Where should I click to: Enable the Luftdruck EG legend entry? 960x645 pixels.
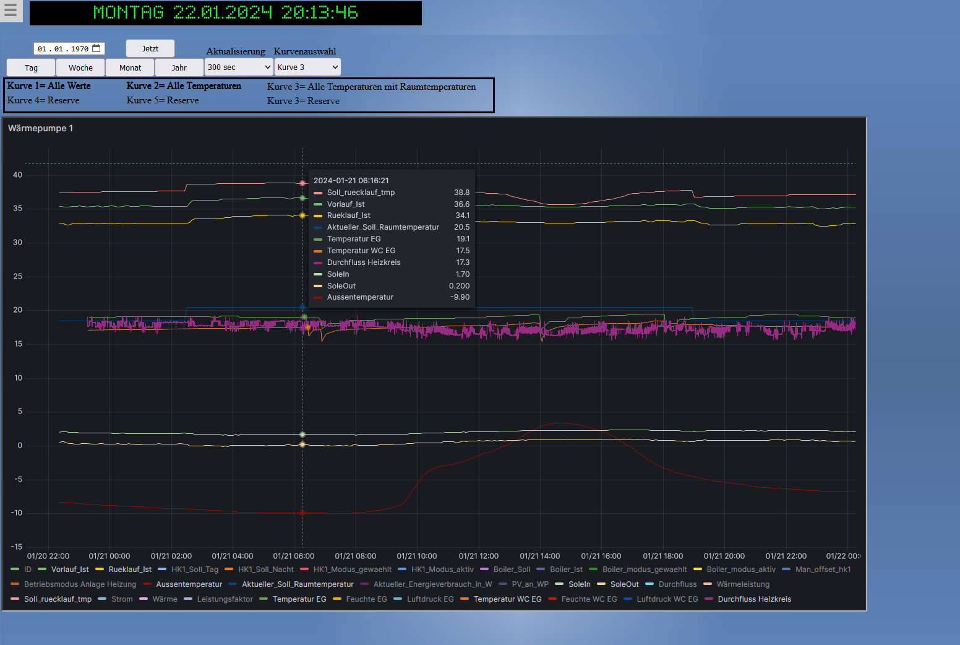430,599
